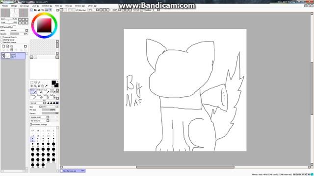Choose the Select Eraser tool
This screenshot has width=314, height=176.
[x=52, y=97]
